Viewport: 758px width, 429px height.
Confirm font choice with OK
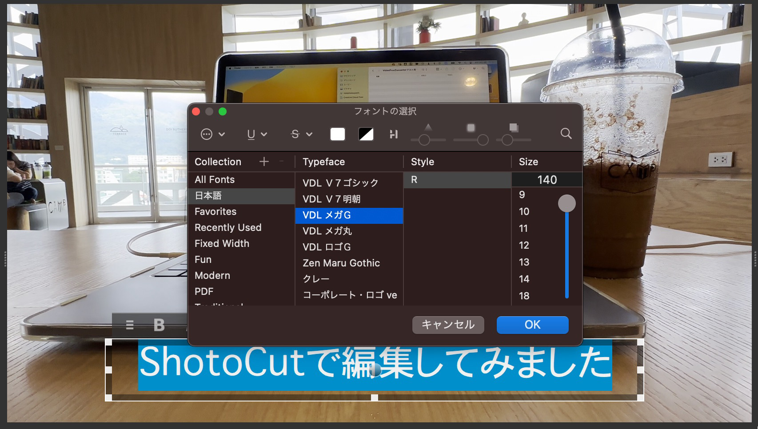532,325
